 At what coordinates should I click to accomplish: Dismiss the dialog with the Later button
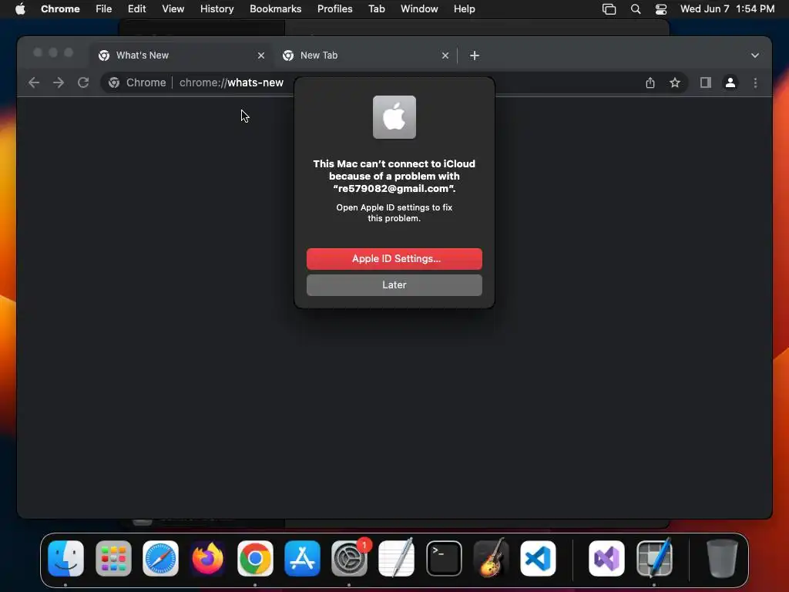pos(394,285)
